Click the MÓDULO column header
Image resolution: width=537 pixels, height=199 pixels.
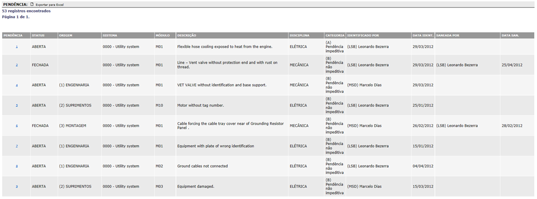(x=162, y=35)
